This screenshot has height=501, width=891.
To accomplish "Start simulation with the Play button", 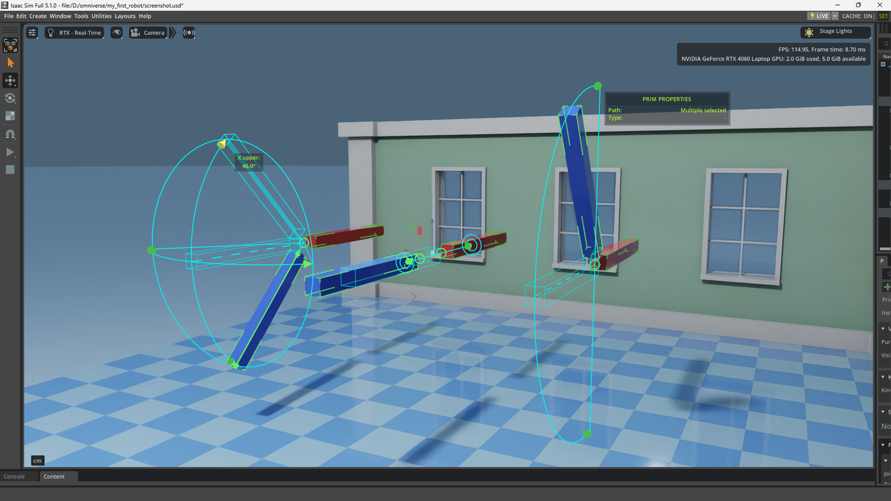I will pos(10,152).
